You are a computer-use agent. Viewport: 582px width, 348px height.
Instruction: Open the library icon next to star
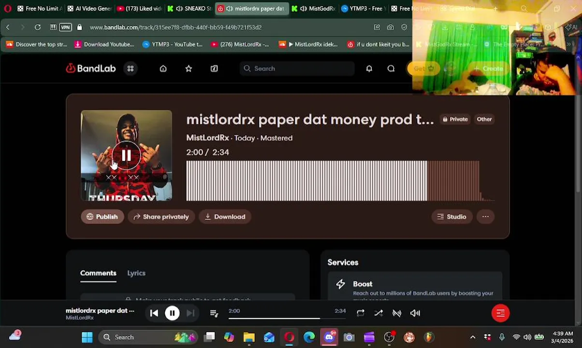click(x=214, y=69)
